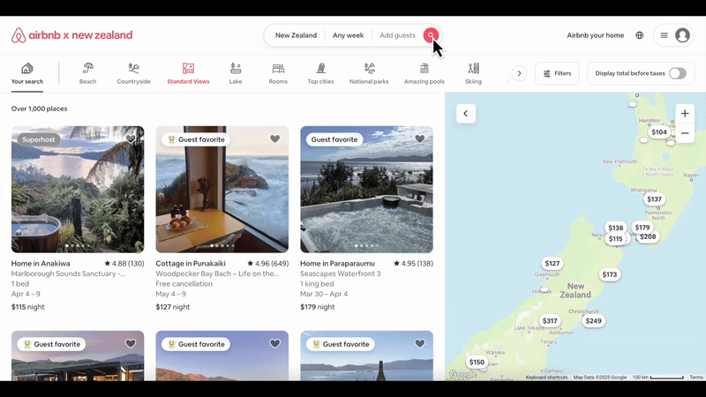Click the map Keyboard shortcuts link
Viewport: 706px width, 397px height.
pos(546,378)
